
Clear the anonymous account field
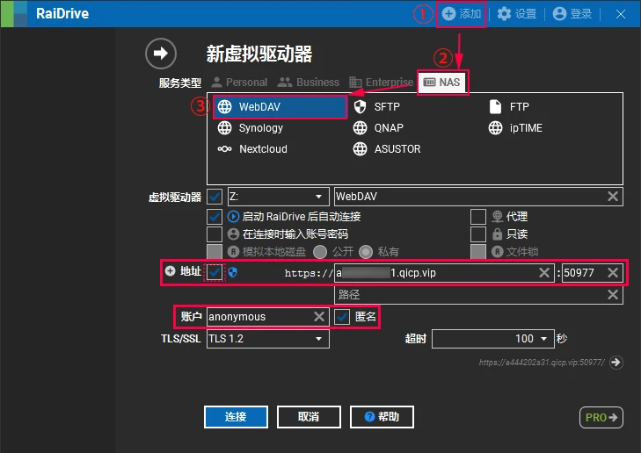pyautogui.click(x=319, y=316)
